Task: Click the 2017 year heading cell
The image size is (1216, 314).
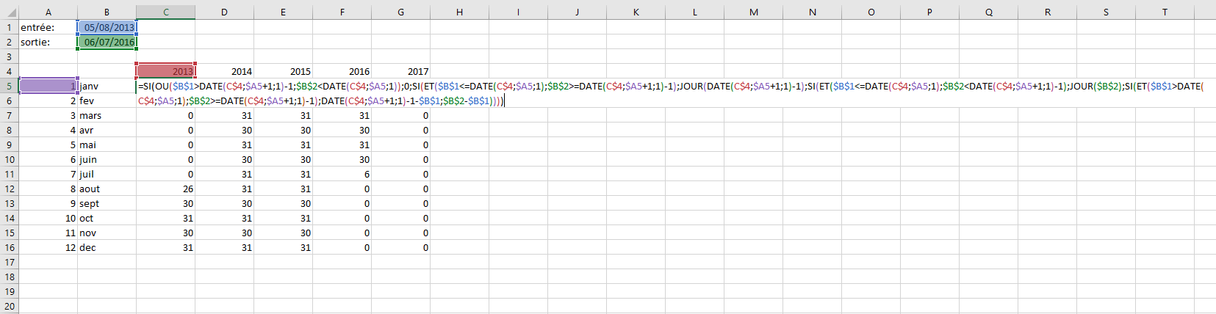Action: coord(400,71)
